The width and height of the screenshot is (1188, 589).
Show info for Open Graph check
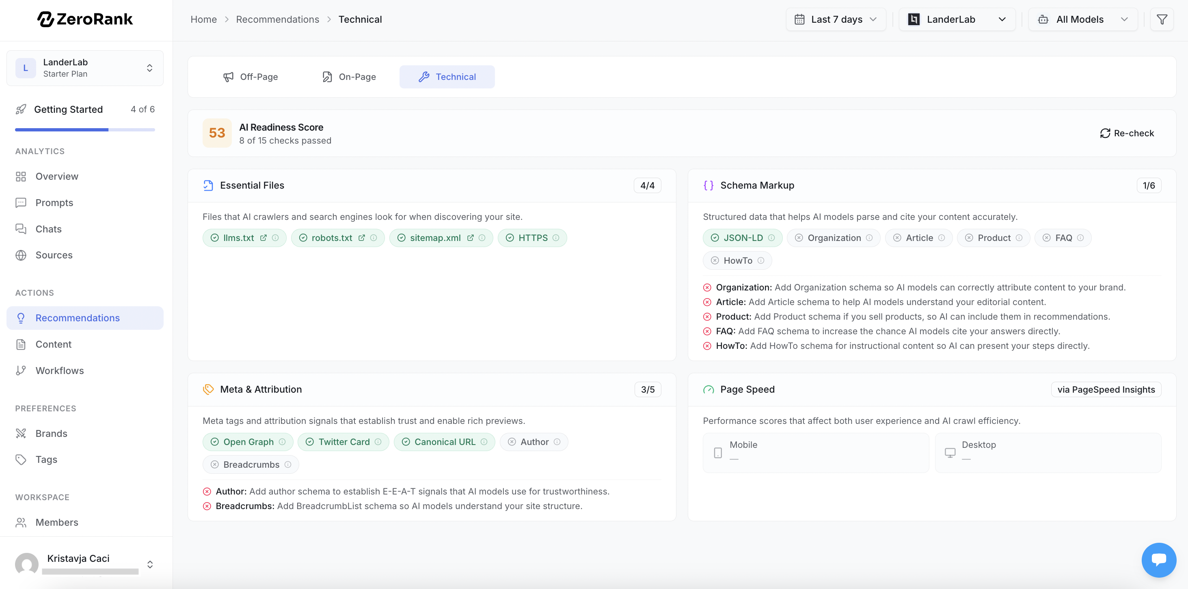(282, 441)
